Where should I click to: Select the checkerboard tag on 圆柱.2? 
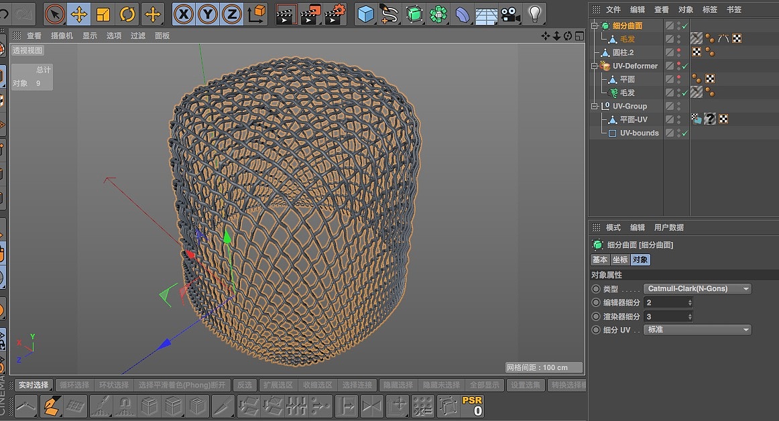[x=697, y=52]
